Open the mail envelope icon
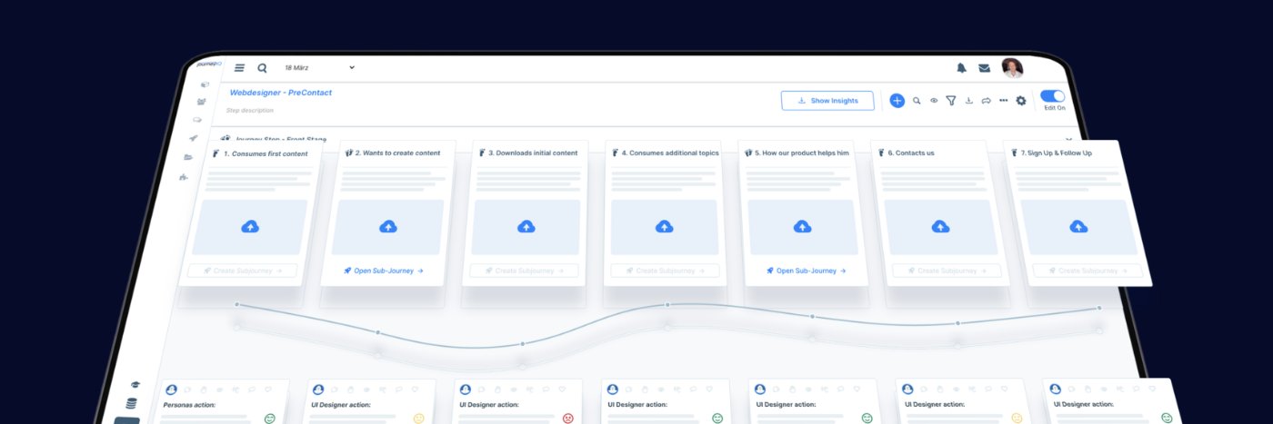Image resolution: width=1273 pixels, height=424 pixels. click(984, 68)
